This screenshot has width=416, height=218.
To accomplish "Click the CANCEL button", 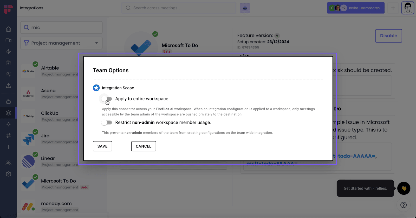I will (144, 146).
